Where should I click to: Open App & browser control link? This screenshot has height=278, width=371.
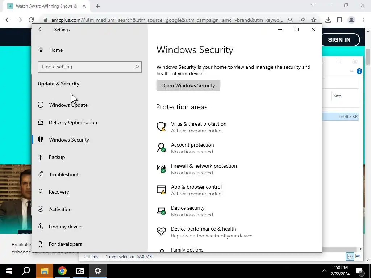point(196,187)
